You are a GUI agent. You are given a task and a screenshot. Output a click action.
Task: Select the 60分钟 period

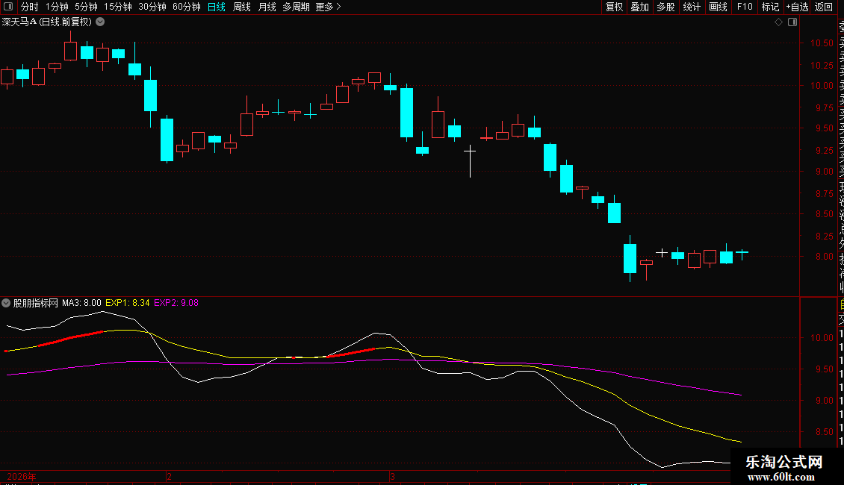pos(187,7)
